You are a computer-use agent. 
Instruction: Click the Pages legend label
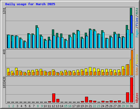coord(137,33)
